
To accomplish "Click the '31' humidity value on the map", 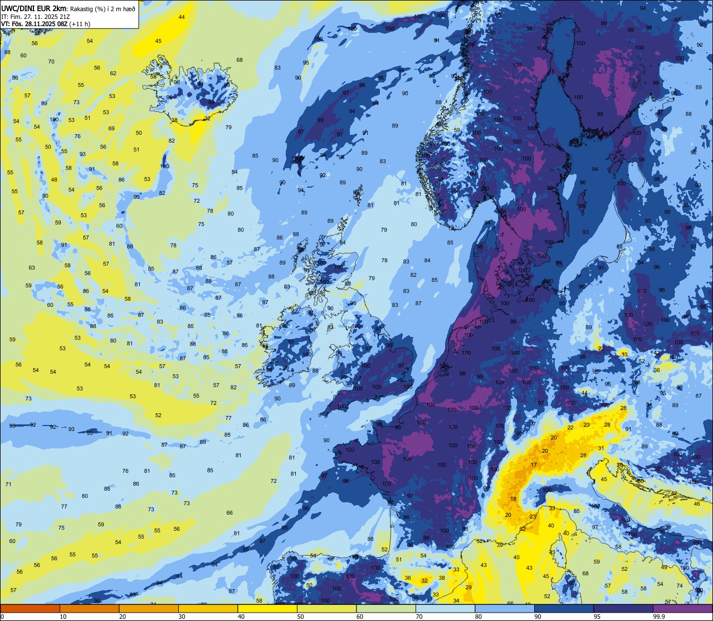I will [x=601, y=448].
